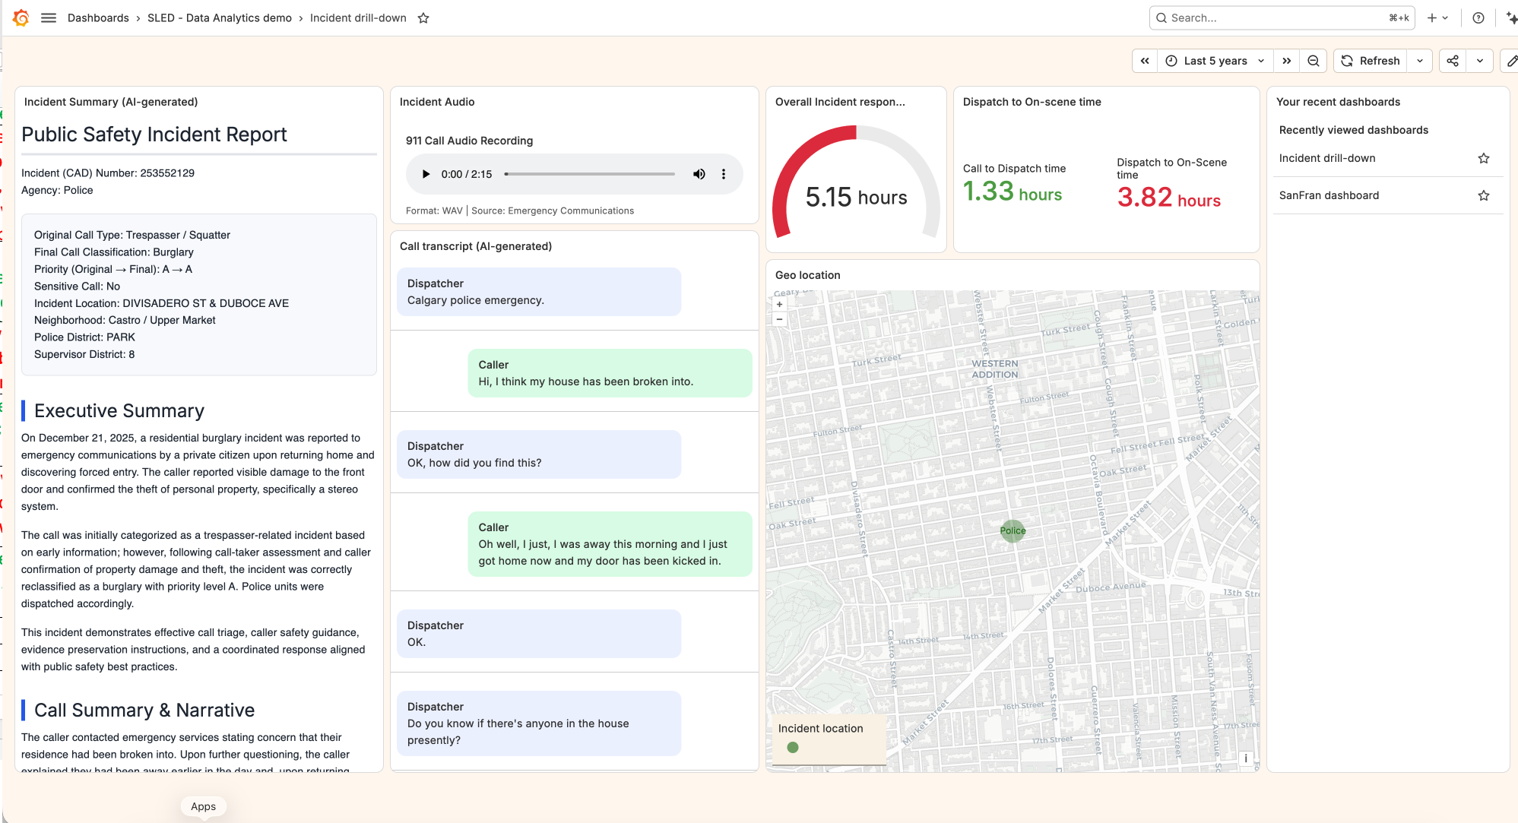Open map attribution info icon

click(1246, 758)
